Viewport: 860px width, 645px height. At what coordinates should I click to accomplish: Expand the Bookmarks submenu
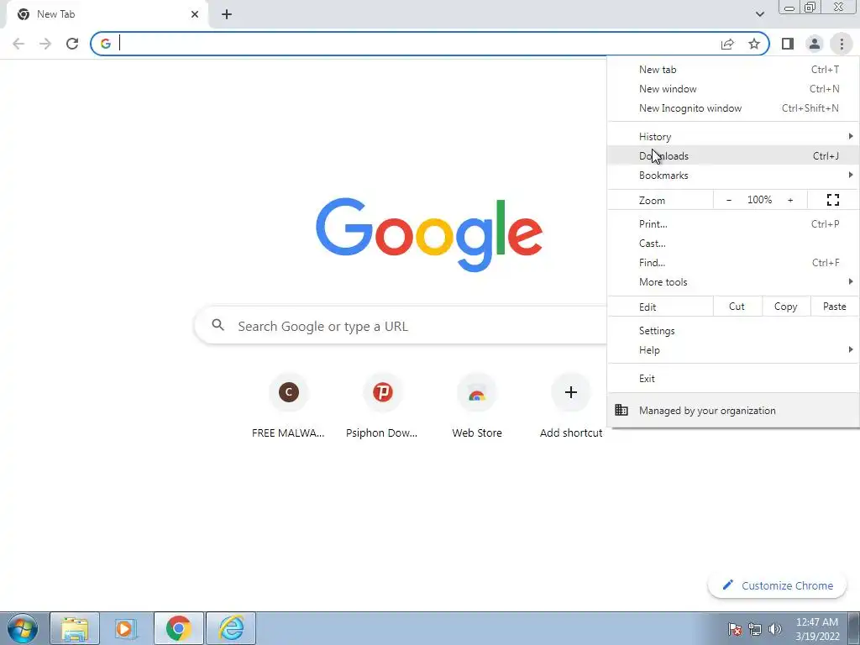pos(733,176)
